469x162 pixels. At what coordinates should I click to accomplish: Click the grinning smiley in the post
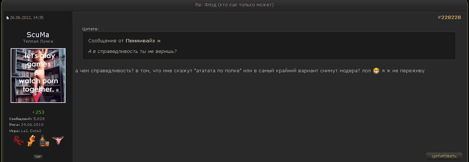click(x=376, y=71)
